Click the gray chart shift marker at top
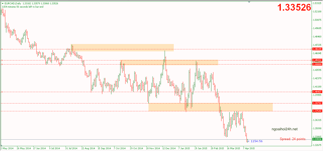Screen dimensions: 323x151 [249, 2]
